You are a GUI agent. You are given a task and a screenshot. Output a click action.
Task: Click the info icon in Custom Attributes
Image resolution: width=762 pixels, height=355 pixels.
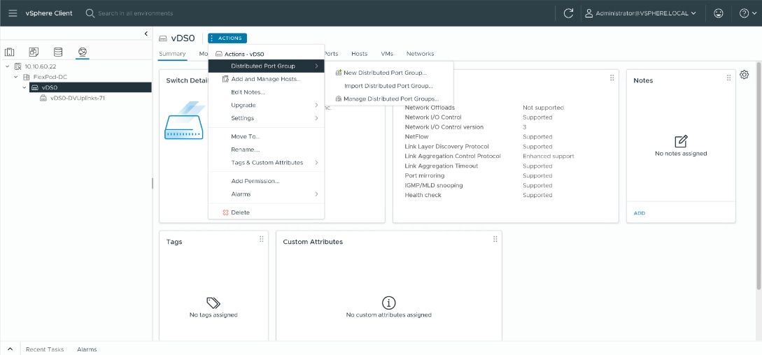[x=388, y=303]
